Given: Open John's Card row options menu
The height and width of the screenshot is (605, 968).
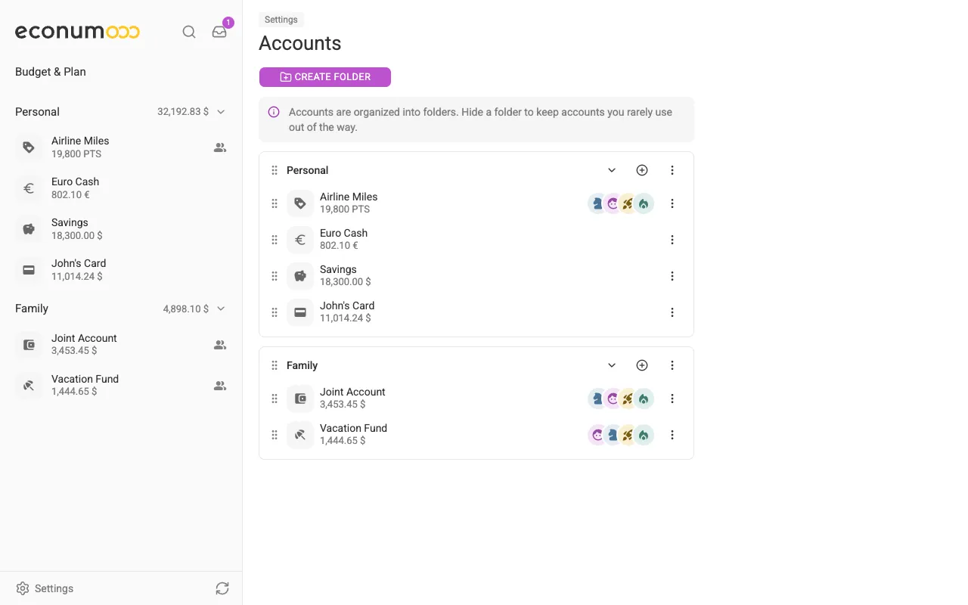Looking at the screenshot, I should click(x=672, y=312).
